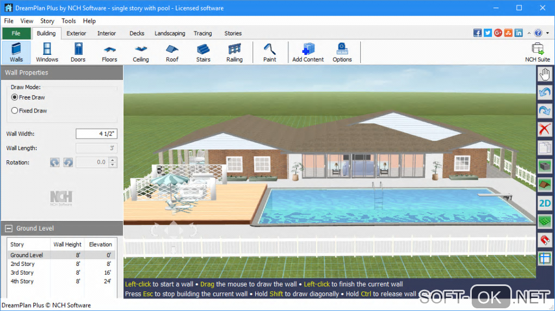Viewport: 555px width, 311px height.
Task: Switch to the Landscaping tab
Action: click(170, 33)
